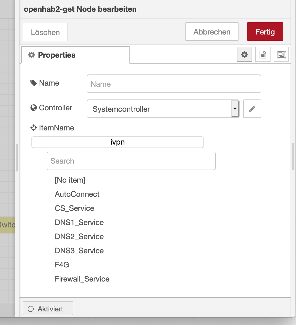Focus the Name input field

[x=174, y=84]
